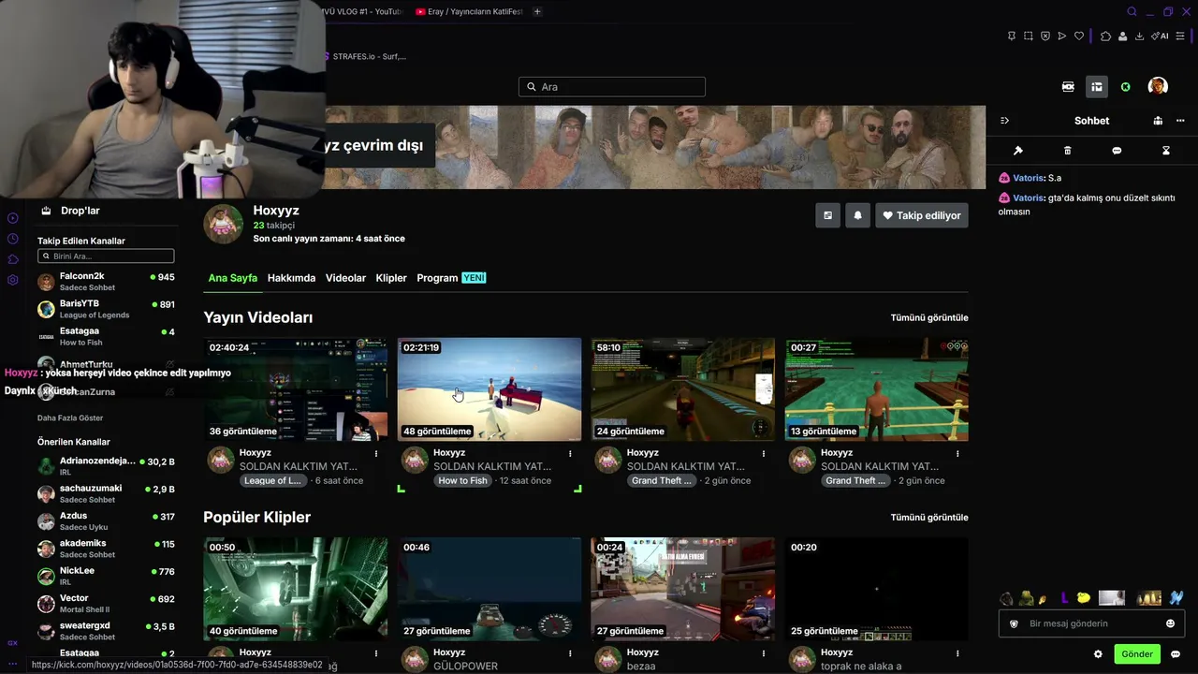The width and height of the screenshot is (1198, 674).
Task: Click the speech bubble icon right of Gönder
Action: click(x=1176, y=654)
